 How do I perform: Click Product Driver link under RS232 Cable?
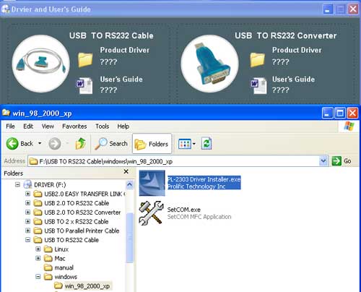coord(125,50)
